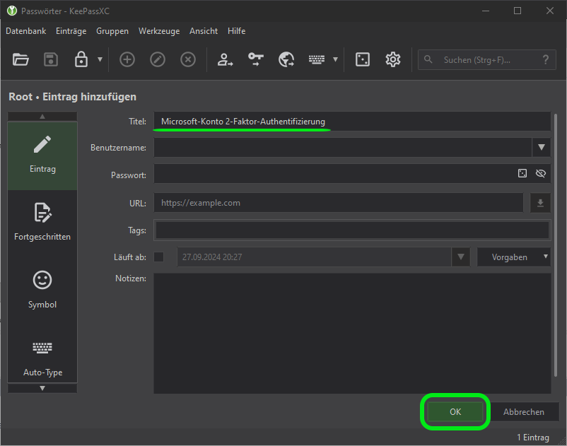Screen dimensions: 567x446
Task: Click the lock database icon
Action: [x=81, y=60]
